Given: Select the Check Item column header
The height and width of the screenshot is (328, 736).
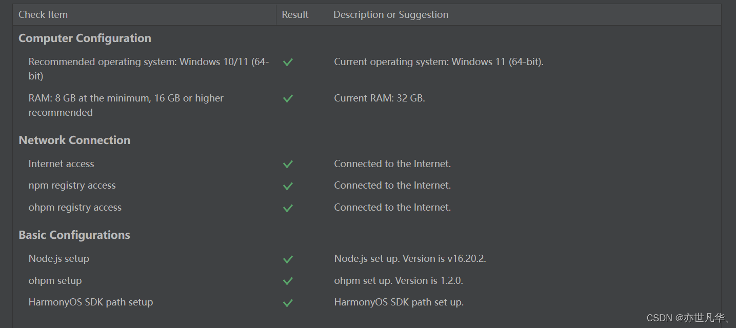Looking at the screenshot, I should (43, 15).
